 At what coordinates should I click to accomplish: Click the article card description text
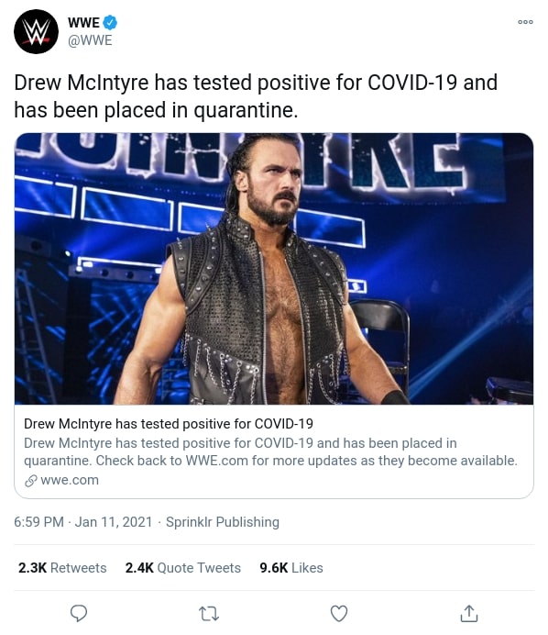(x=270, y=451)
